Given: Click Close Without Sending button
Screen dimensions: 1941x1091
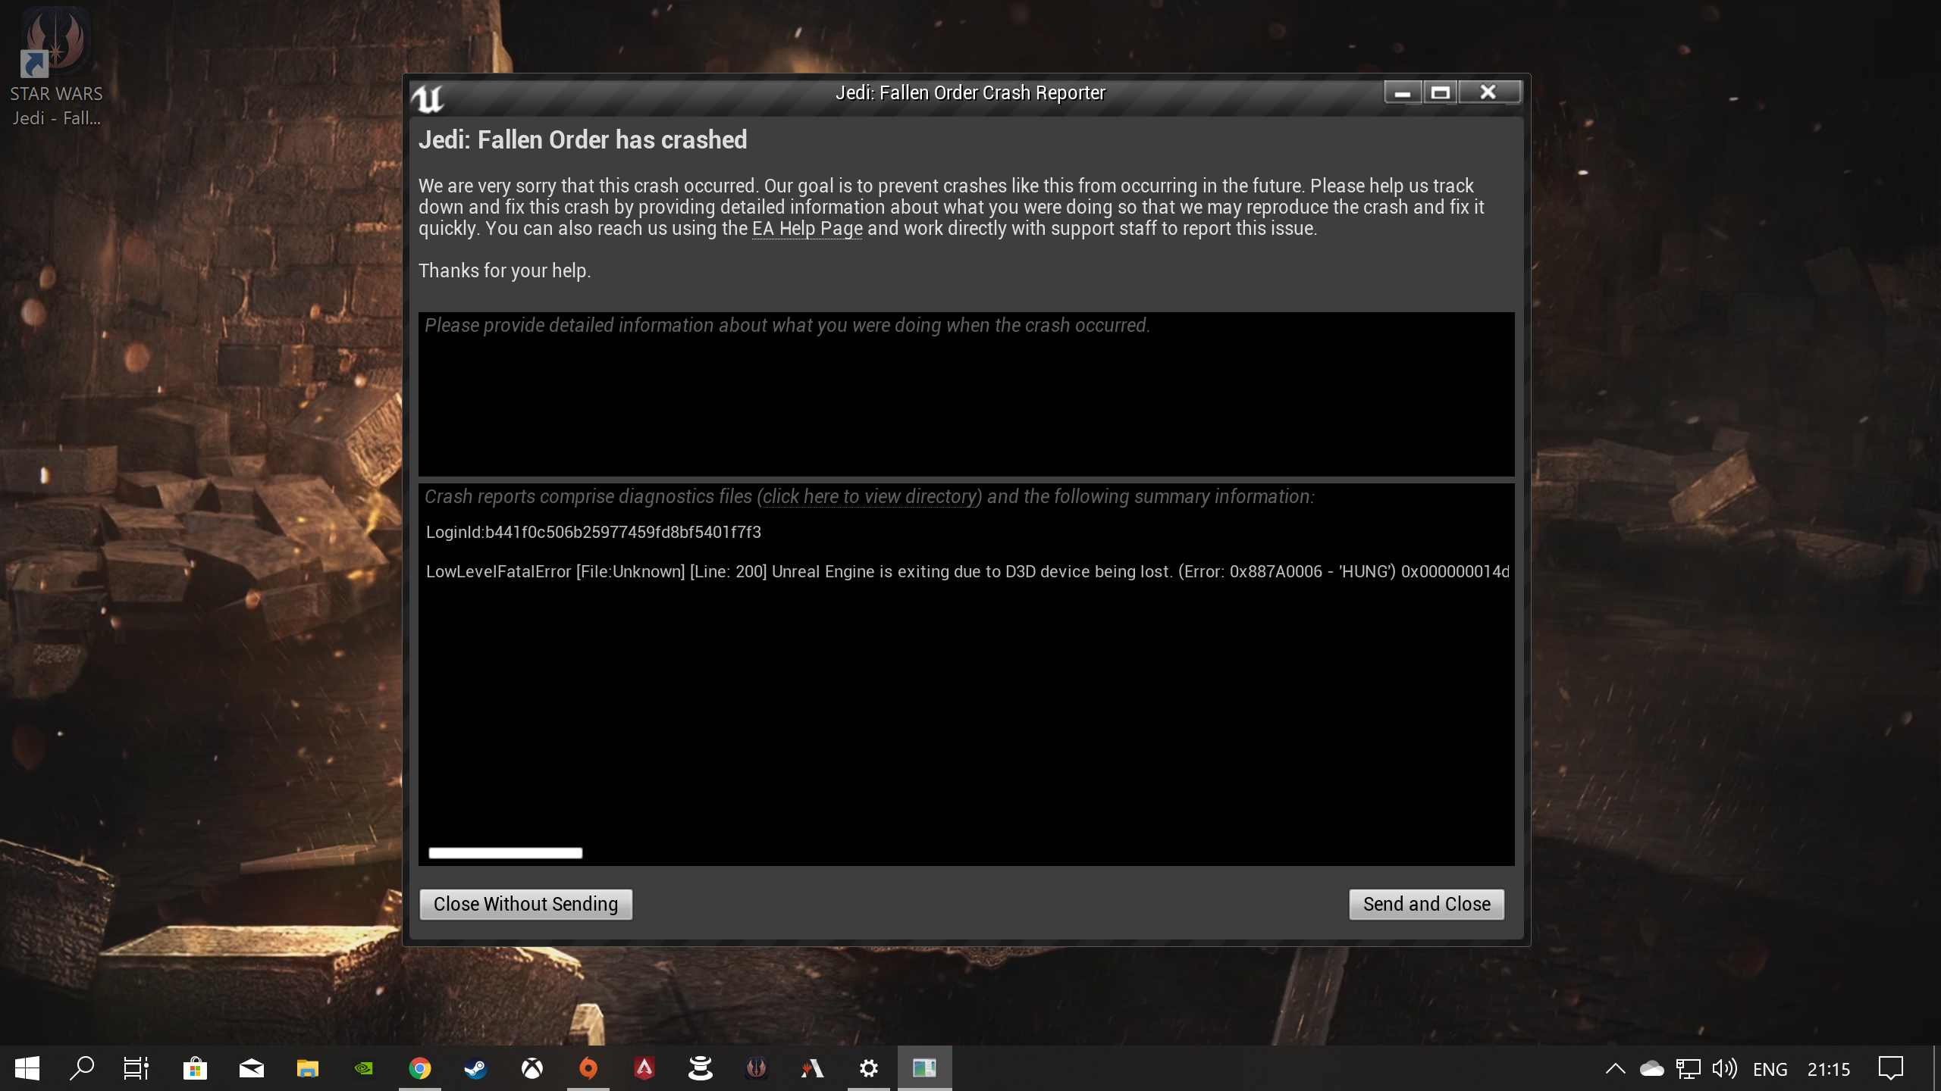Looking at the screenshot, I should click(x=525, y=904).
